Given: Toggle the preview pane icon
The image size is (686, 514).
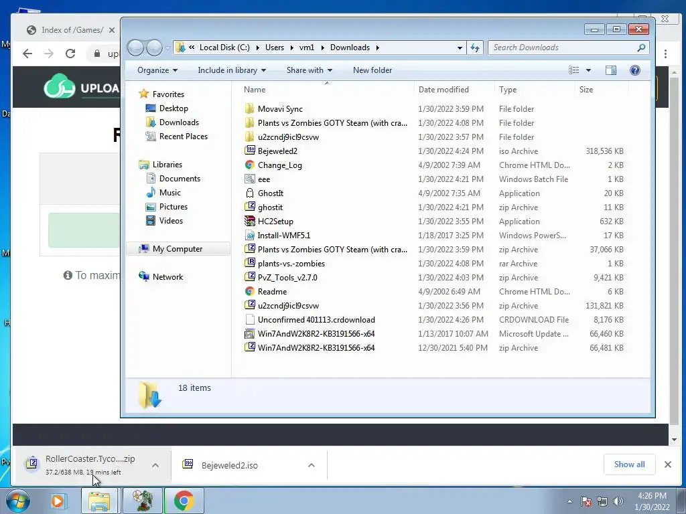Looking at the screenshot, I should [611, 70].
